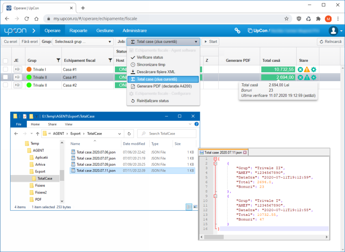Screen dimensions: 345x252
Task: Select Descărcare fișiere XML menu item
Action: coord(163,72)
